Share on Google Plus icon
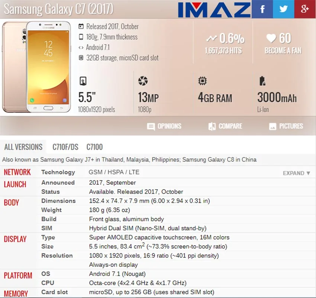The image size is (316, 298). 305,9
